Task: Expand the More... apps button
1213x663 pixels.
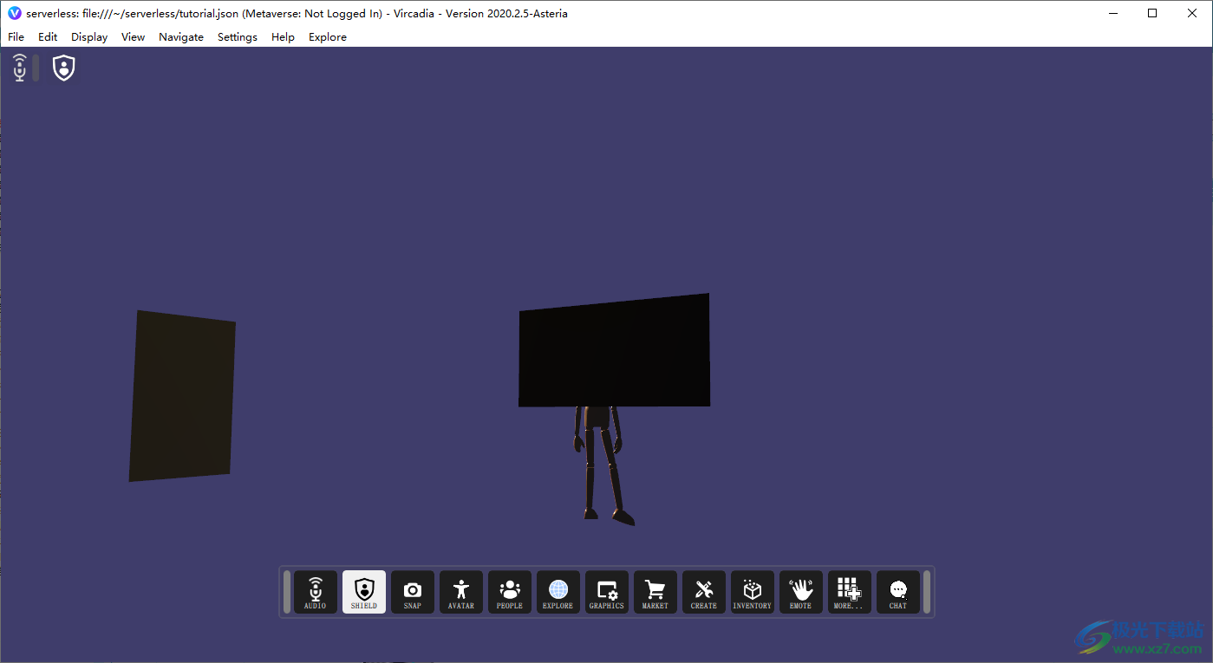Action: click(850, 592)
